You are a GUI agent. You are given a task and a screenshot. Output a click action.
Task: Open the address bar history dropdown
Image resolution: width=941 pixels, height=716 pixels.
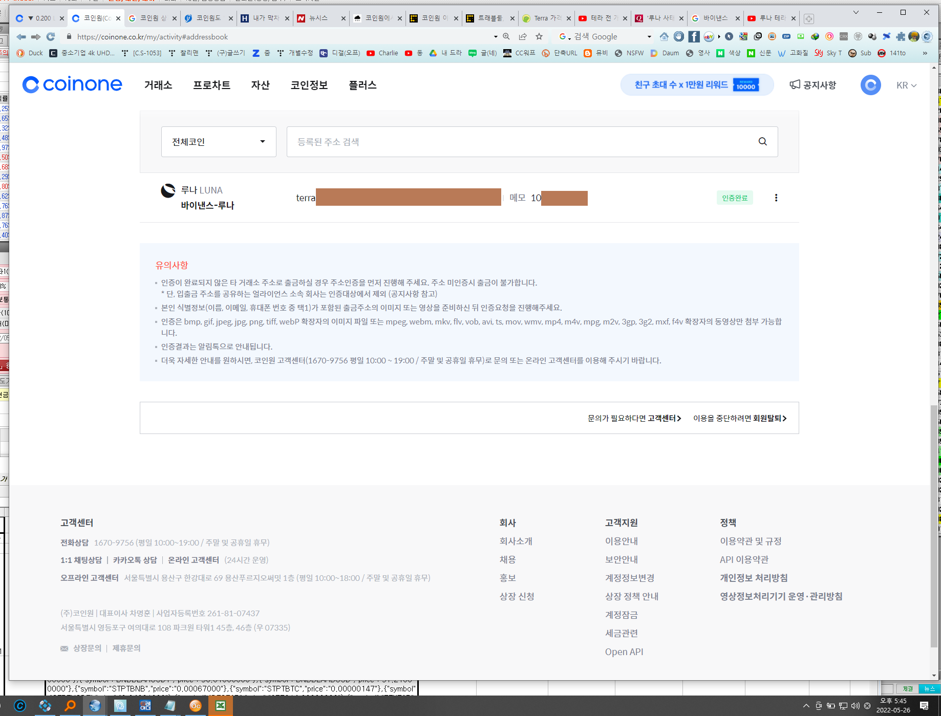496,37
